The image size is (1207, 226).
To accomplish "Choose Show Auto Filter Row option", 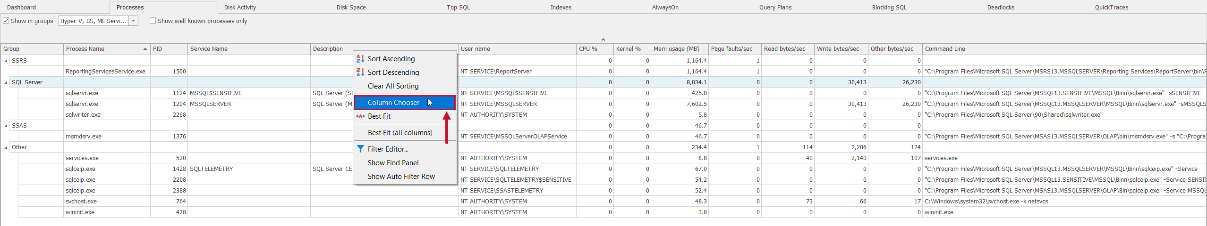I will [405, 177].
